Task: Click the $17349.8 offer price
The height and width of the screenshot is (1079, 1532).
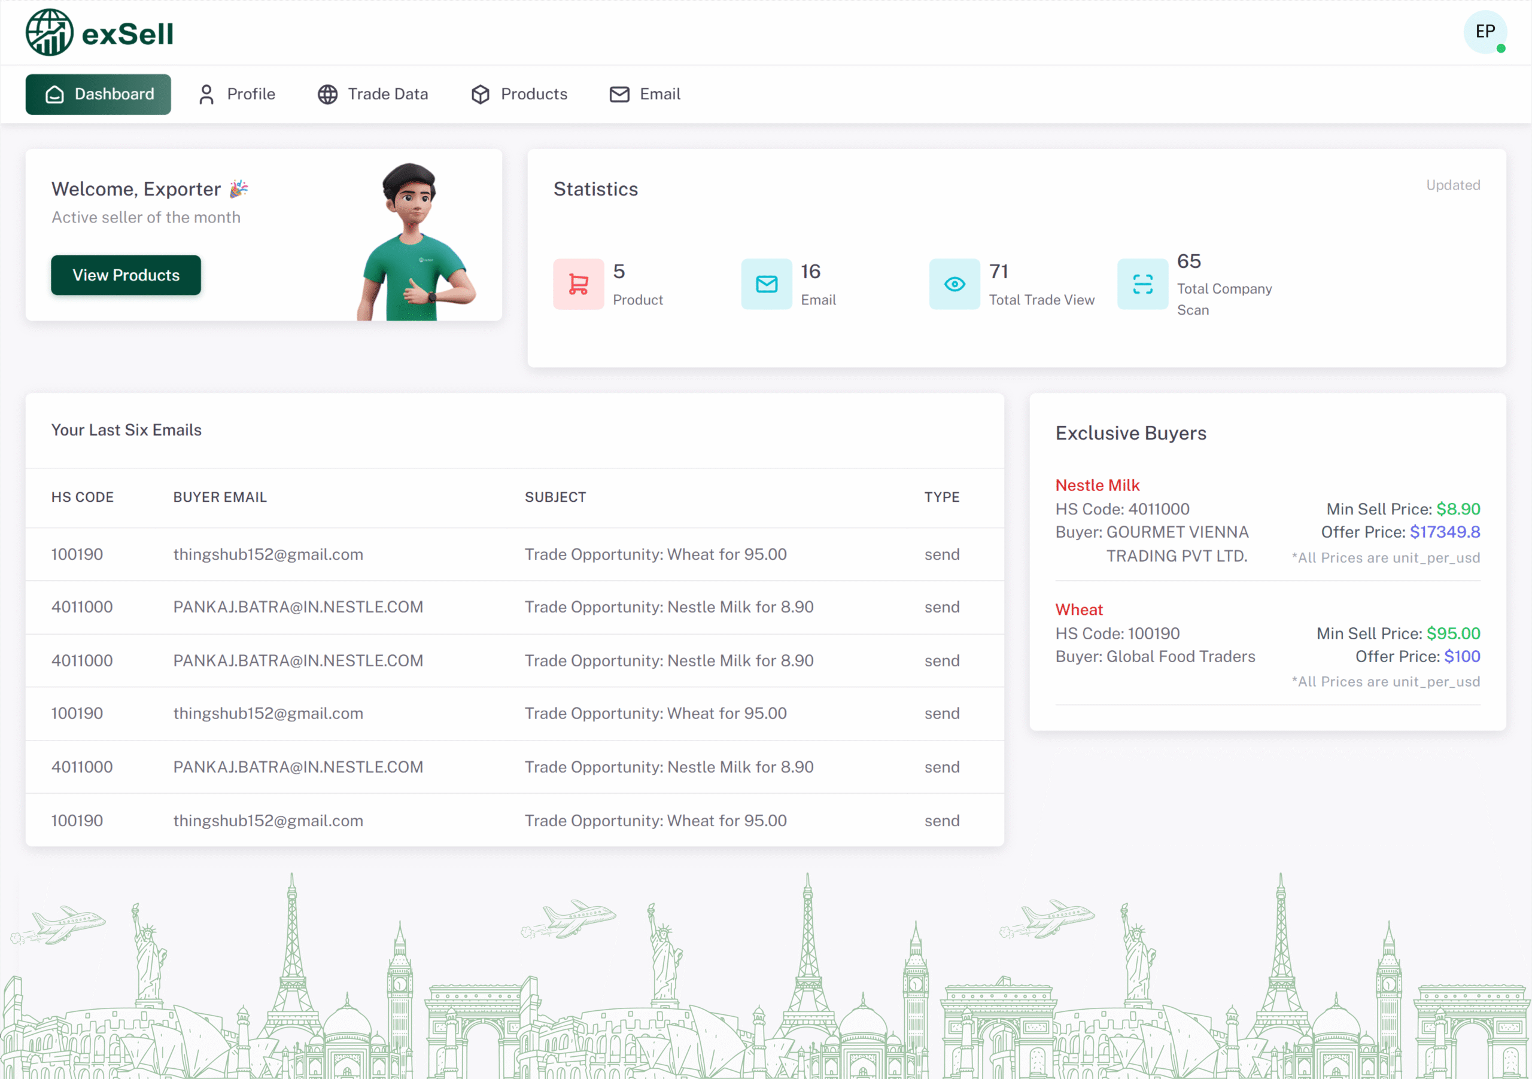Action: [x=1445, y=532]
